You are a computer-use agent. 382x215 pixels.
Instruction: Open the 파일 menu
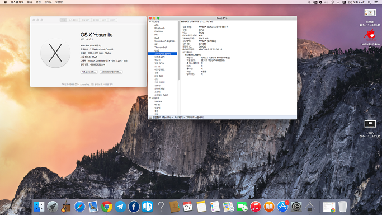[30, 2]
